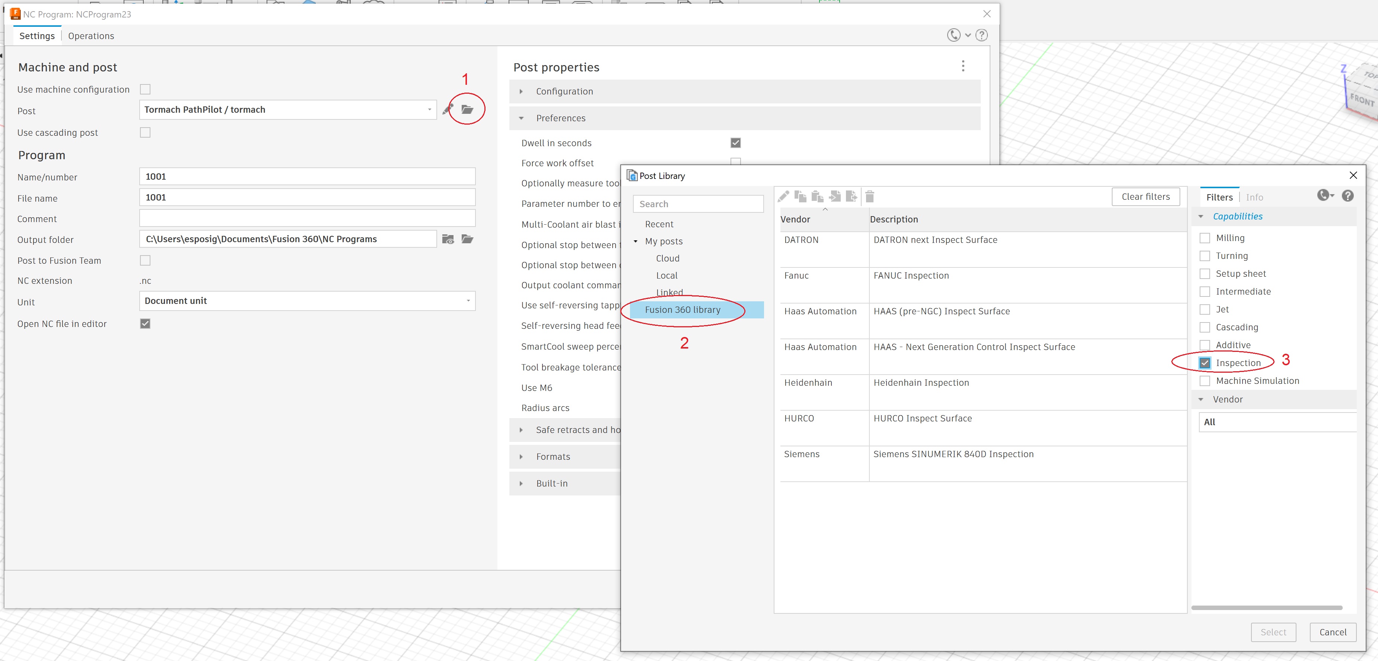Screen dimensions: 1378x661
Task: Click the paste icon in Post Library toolbar
Action: pos(817,197)
